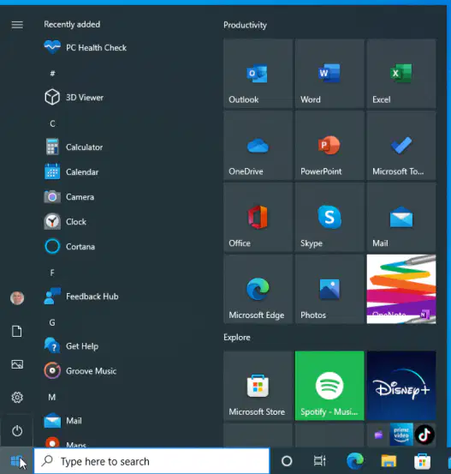The height and width of the screenshot is (474, 451).
Task: Open Feedback Hub
Action: (81, 297)
